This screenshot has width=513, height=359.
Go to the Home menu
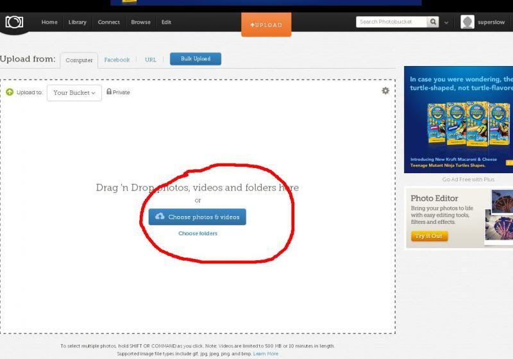(49, 22)
